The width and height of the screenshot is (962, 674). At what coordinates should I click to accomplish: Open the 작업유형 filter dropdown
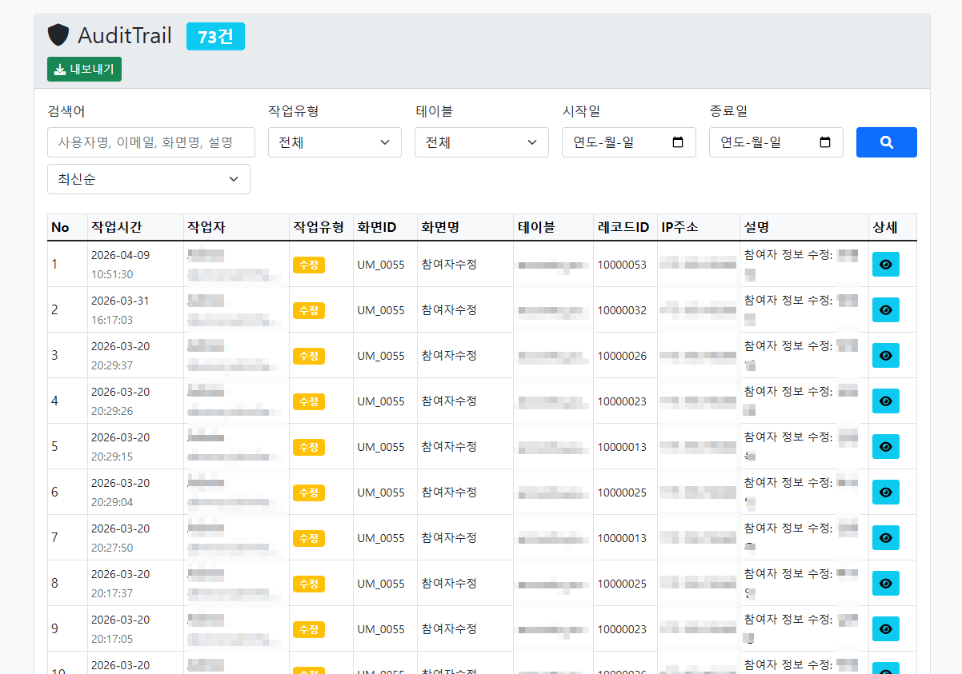335,142
